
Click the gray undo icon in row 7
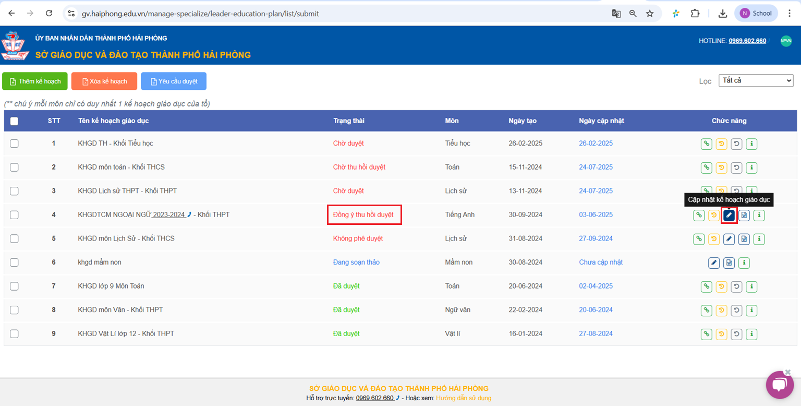click(x=736, y=286)
